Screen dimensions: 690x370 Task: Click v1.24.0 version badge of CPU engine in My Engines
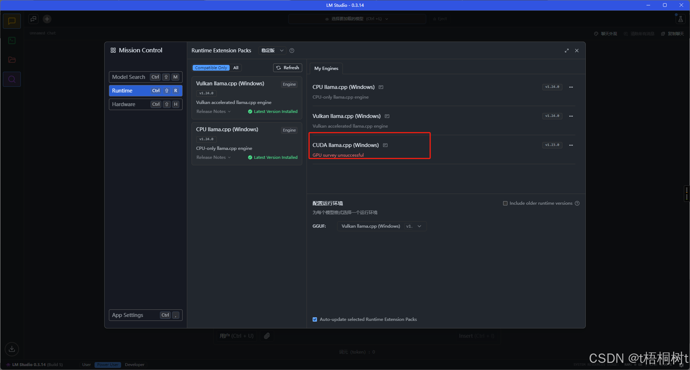(x=552, y=87)
